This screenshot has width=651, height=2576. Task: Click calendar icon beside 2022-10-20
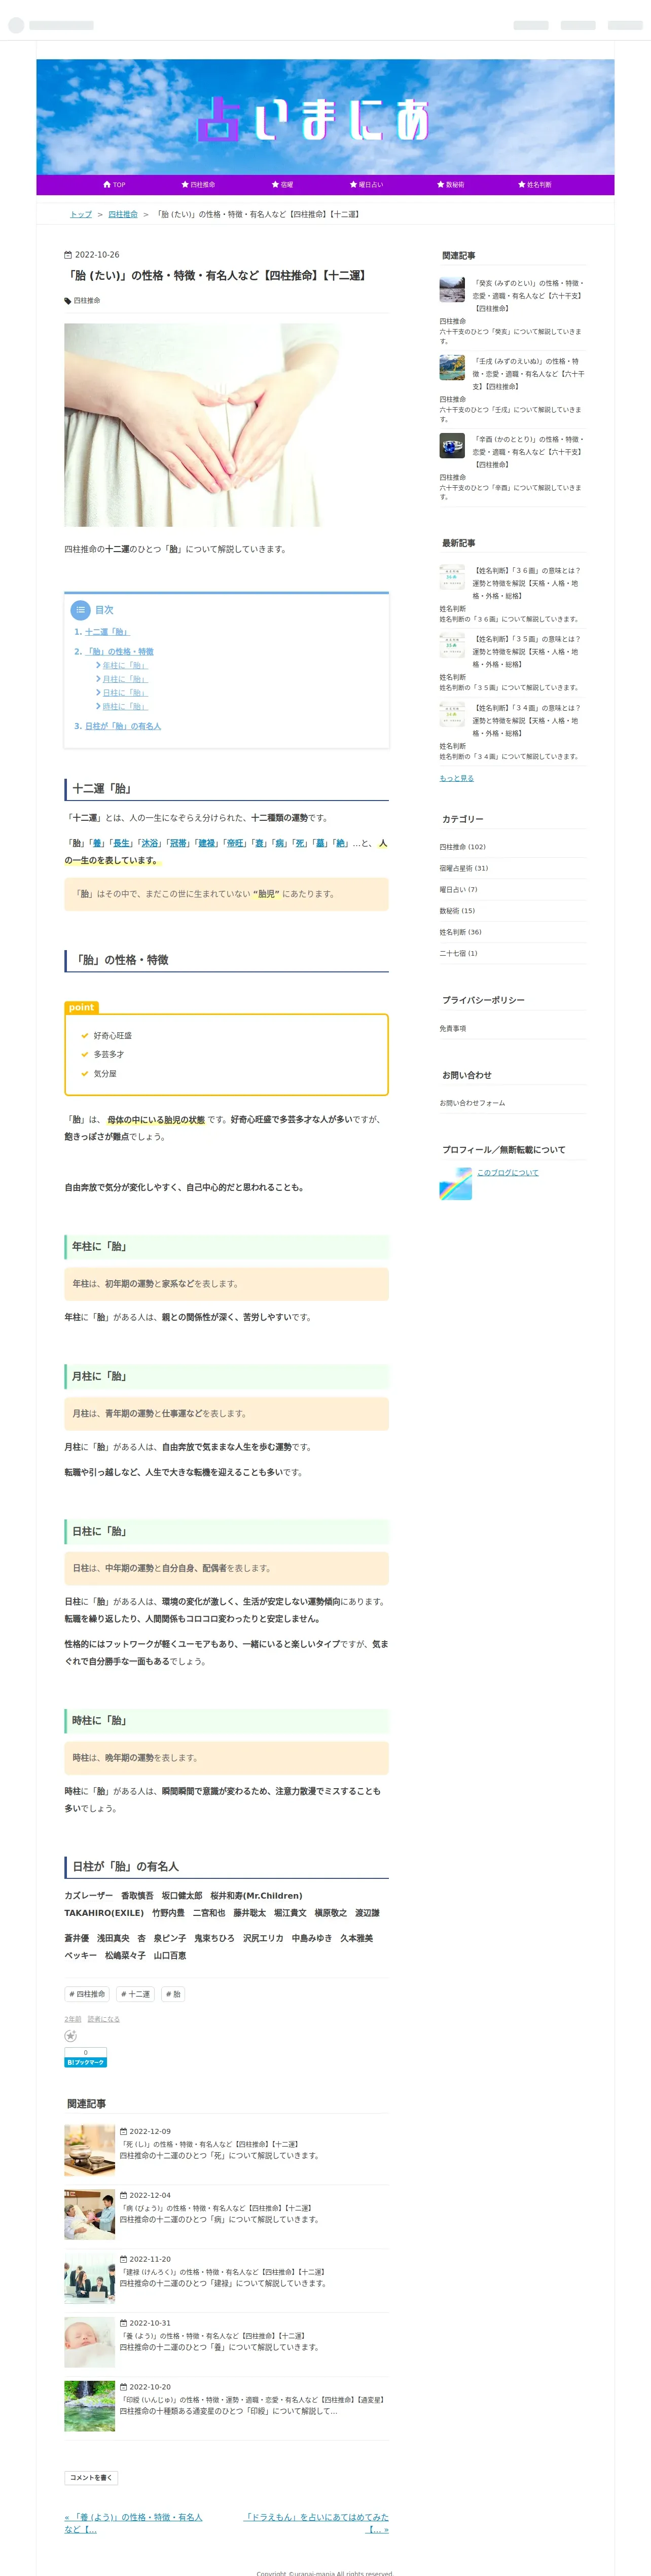123,2387
